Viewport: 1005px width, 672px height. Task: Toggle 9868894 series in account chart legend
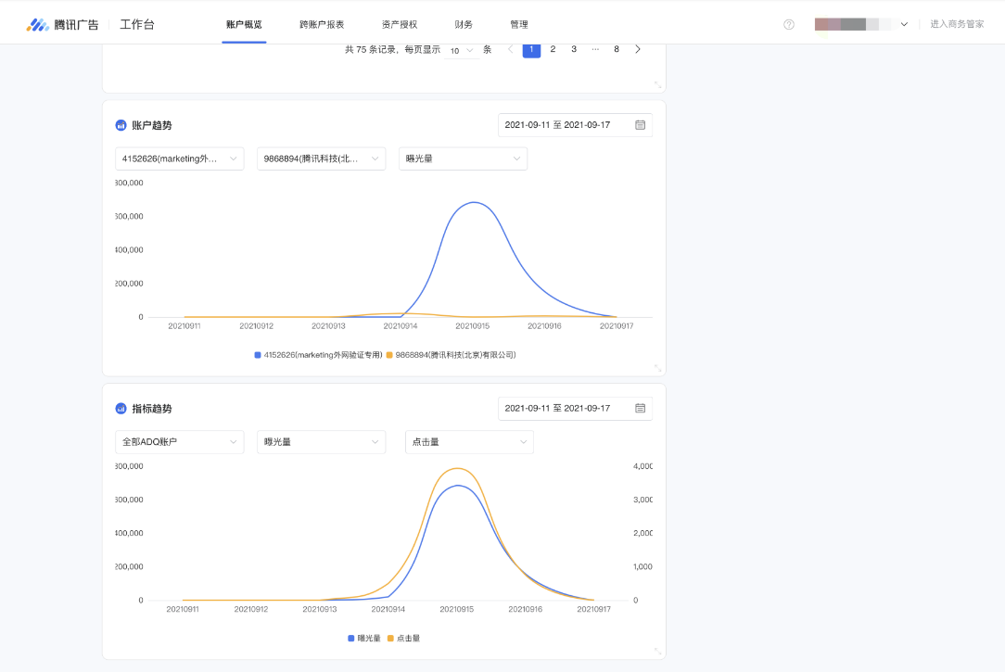tap(452, 355)
